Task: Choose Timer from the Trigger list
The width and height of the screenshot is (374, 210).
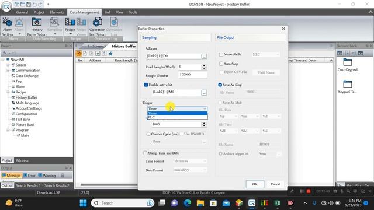Action: click(178, 113)
